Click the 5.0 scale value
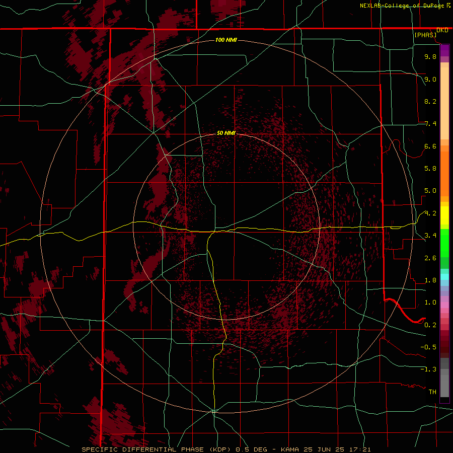The height and width of the screenshot is (453, 453). (x=430, y=191)
